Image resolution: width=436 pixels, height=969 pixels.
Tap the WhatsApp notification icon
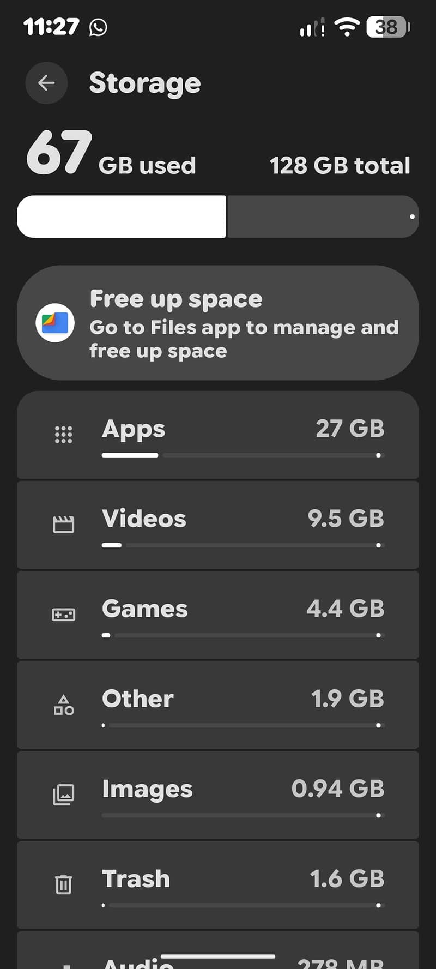[98, 27]
